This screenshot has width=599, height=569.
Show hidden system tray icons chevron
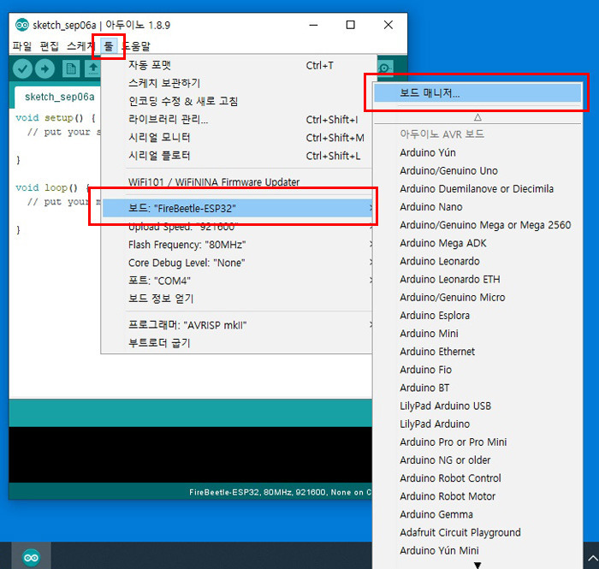[x=592, y=559]
